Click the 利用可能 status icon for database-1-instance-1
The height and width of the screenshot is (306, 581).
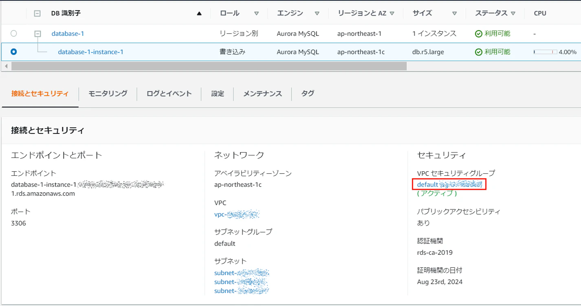479,52
